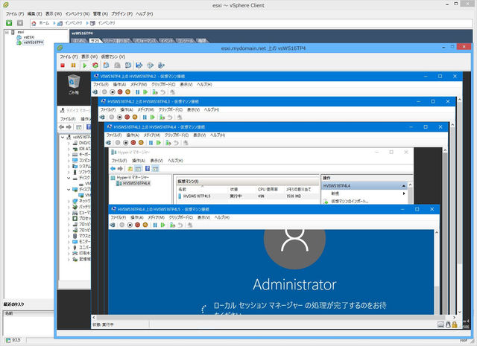
Task: Click the インベントリ breadcrumb link next to ホーム
Action: [x=74, y=23]
